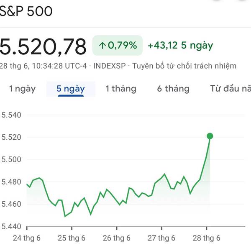Click the green up arrow in percentage badge
Image resolution: width=251 pixels, height=251 pixels.
pyautogui.click(x=102, y=46)
